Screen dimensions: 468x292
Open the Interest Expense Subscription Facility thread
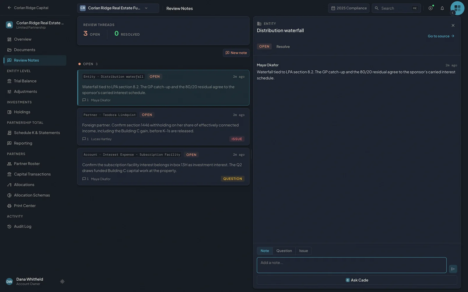point(163,166)
